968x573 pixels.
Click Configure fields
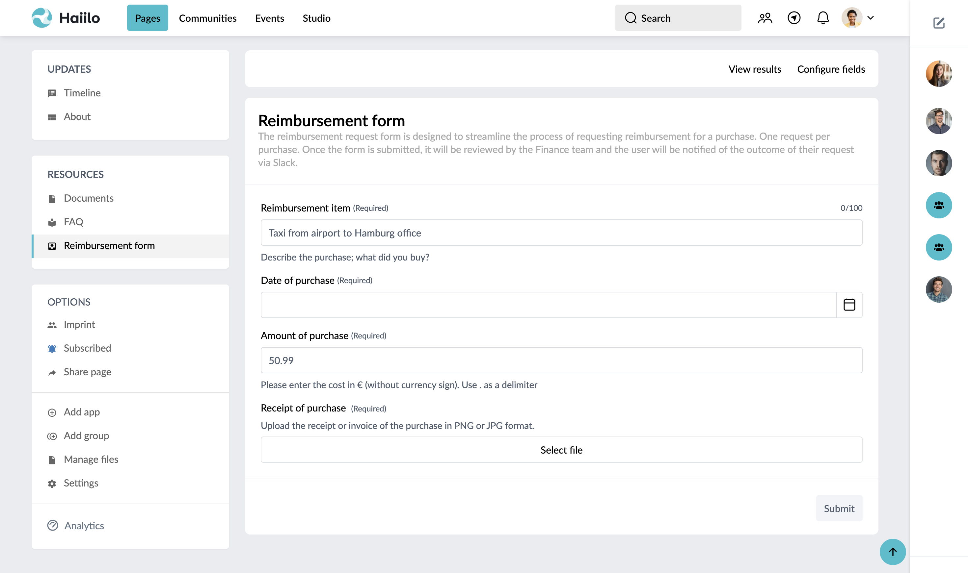pos(831,69)
